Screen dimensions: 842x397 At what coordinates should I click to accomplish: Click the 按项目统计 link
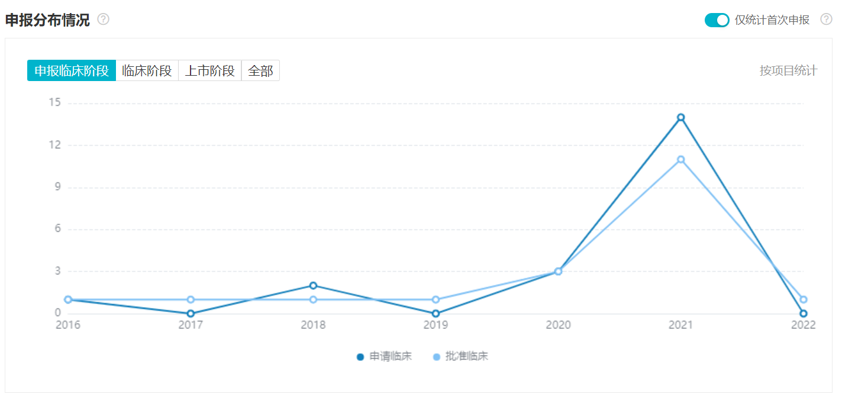coord(788,71)
